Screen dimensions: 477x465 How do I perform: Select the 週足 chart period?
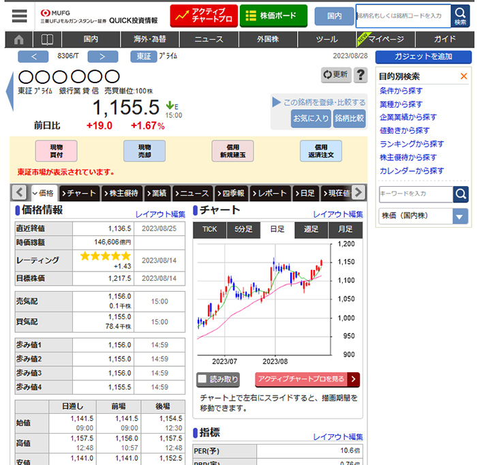tap(311, 230)
